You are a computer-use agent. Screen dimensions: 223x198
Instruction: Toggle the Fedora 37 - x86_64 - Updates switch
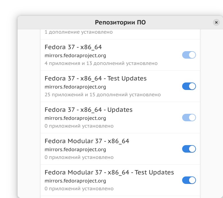click(189, 118)
